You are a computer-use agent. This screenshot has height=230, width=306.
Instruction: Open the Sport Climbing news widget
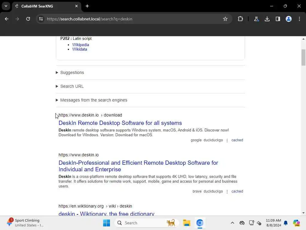25,223
